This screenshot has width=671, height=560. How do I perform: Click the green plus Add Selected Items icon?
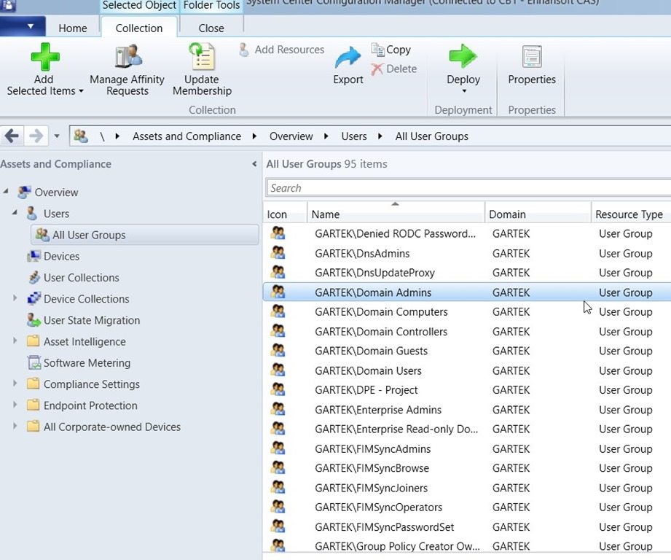(x=44, y=57)
